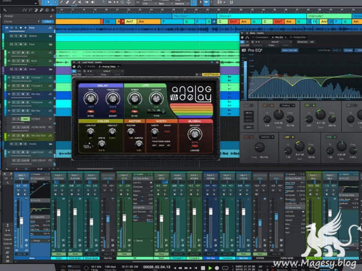Click the zoom magnifier icon in the toolbar

(x=122, y=2)
